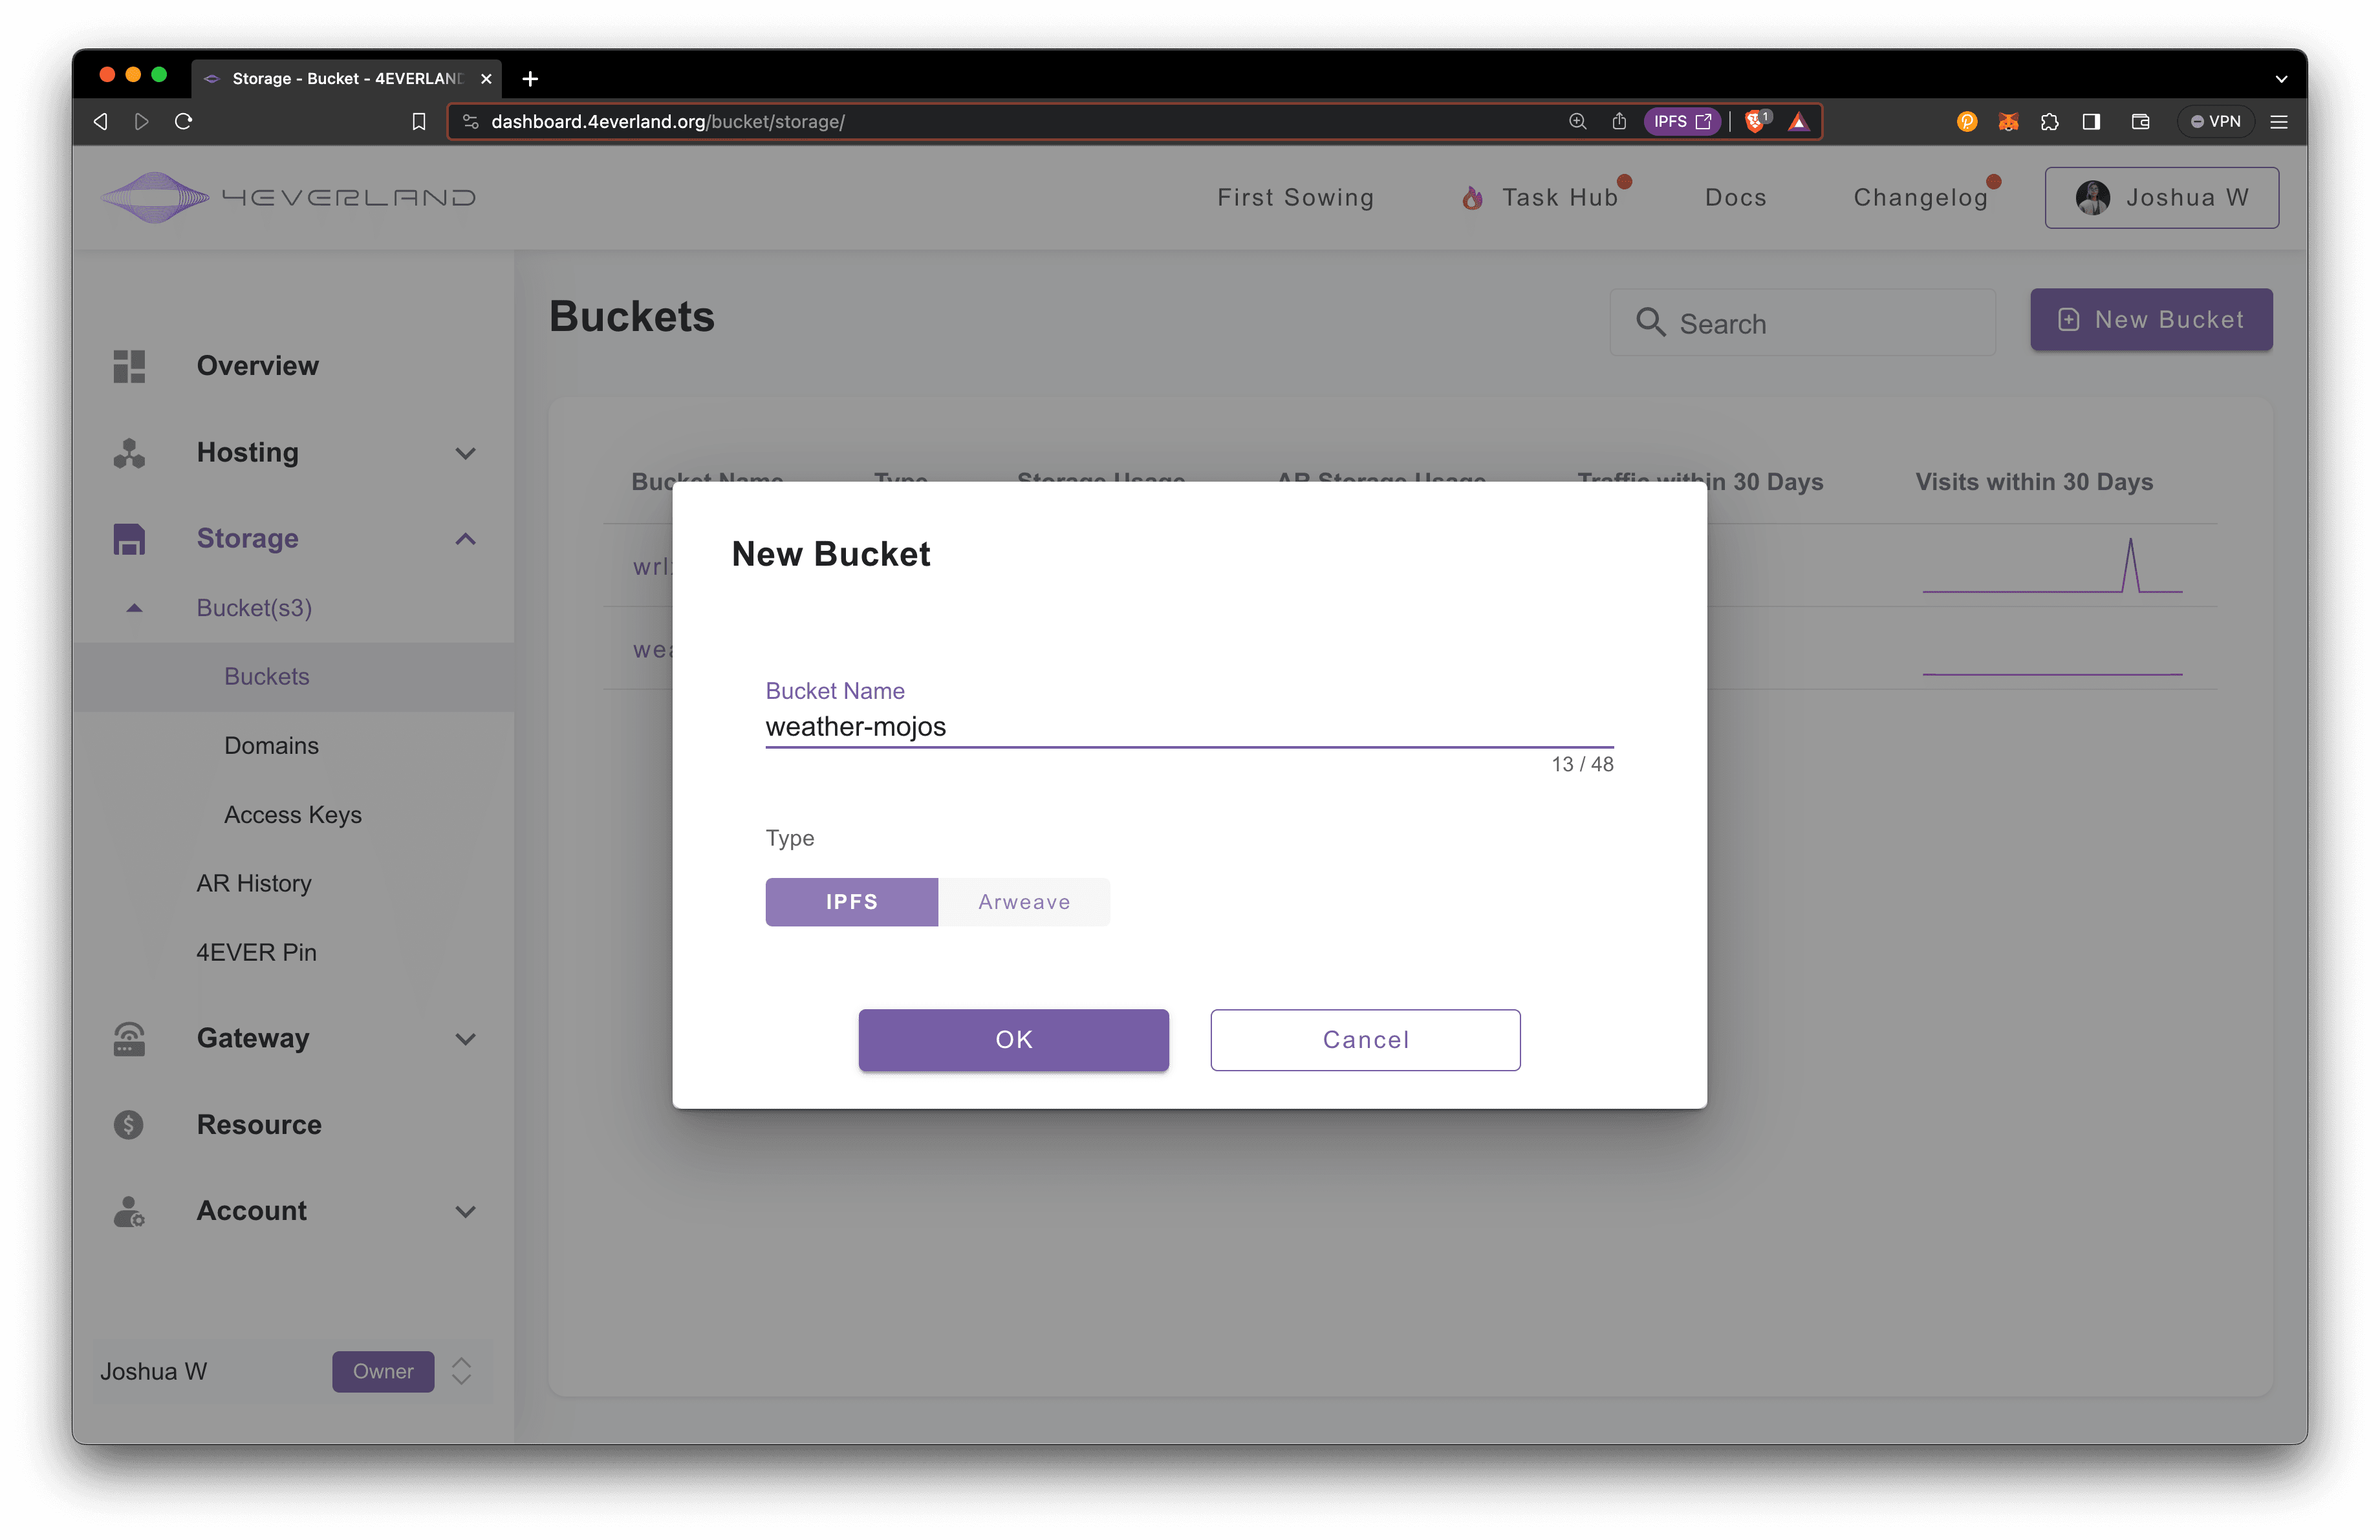Expand the Hosting menu chevron
Viewport: 2380px width, 1540px height.
pyautogui.click(x=465, y=453)
